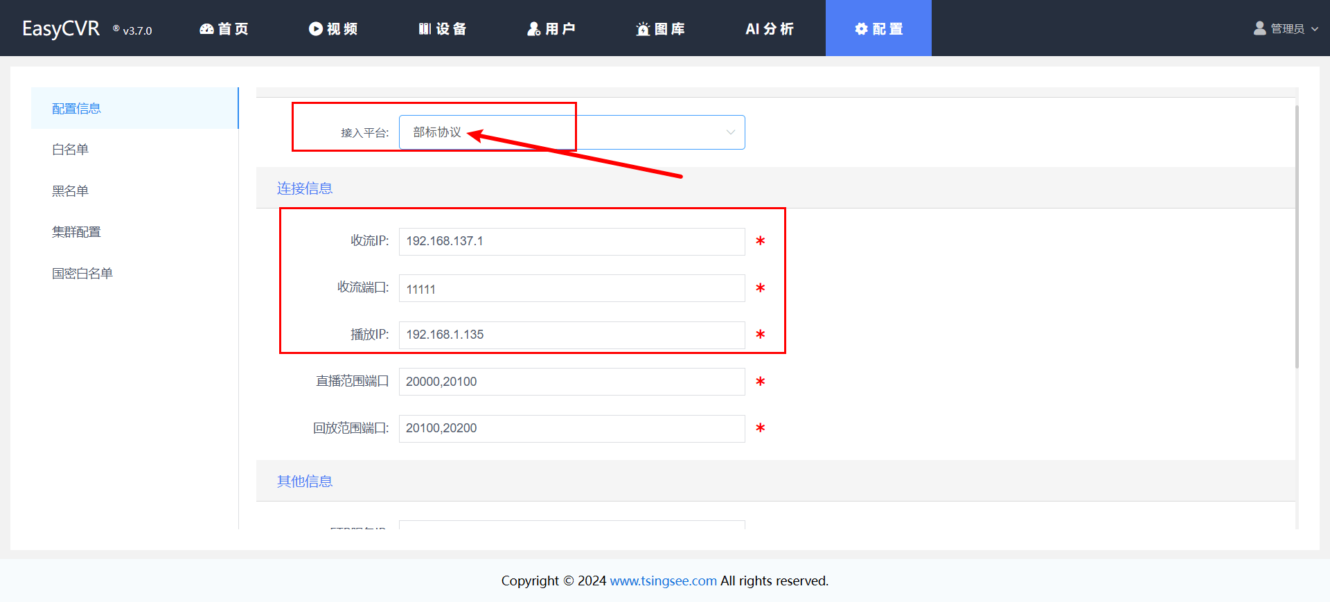
Task: Click the EasyCVR logo
Action: point(61,28)
